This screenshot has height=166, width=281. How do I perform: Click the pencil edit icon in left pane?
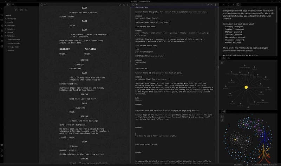(120, 5)
